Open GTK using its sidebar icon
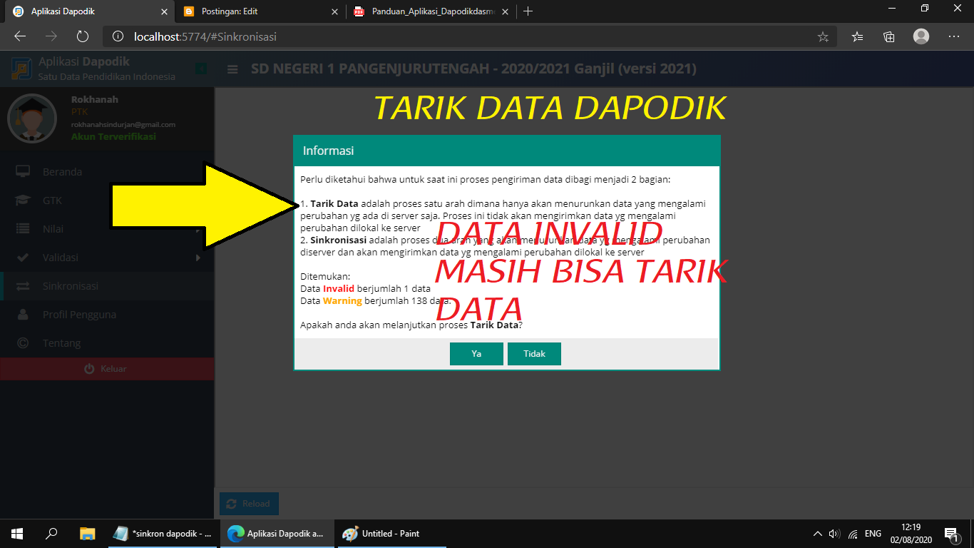The height and width of the screenshot is (548, 974). point(22,200)
